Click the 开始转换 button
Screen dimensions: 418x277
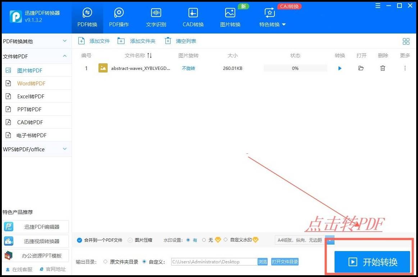coord(371,262)
